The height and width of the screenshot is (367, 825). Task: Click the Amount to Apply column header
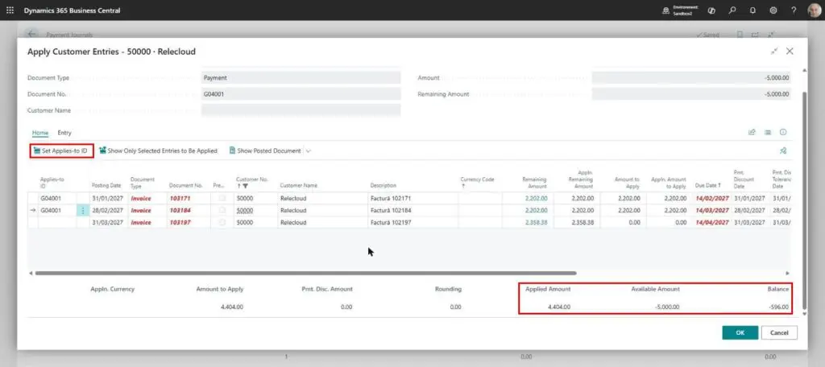point(627,183)
